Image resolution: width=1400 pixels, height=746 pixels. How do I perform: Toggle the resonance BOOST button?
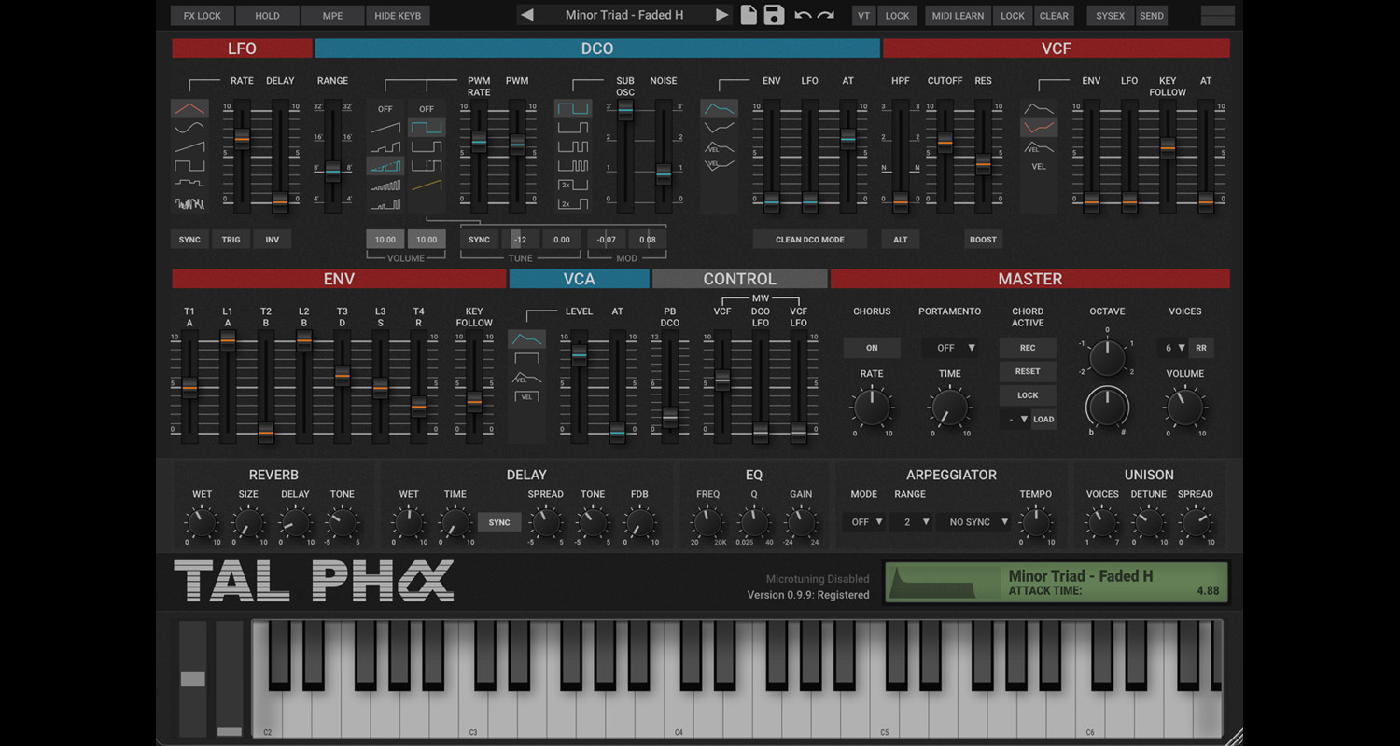pyautogui.click(x=983, y=240)
